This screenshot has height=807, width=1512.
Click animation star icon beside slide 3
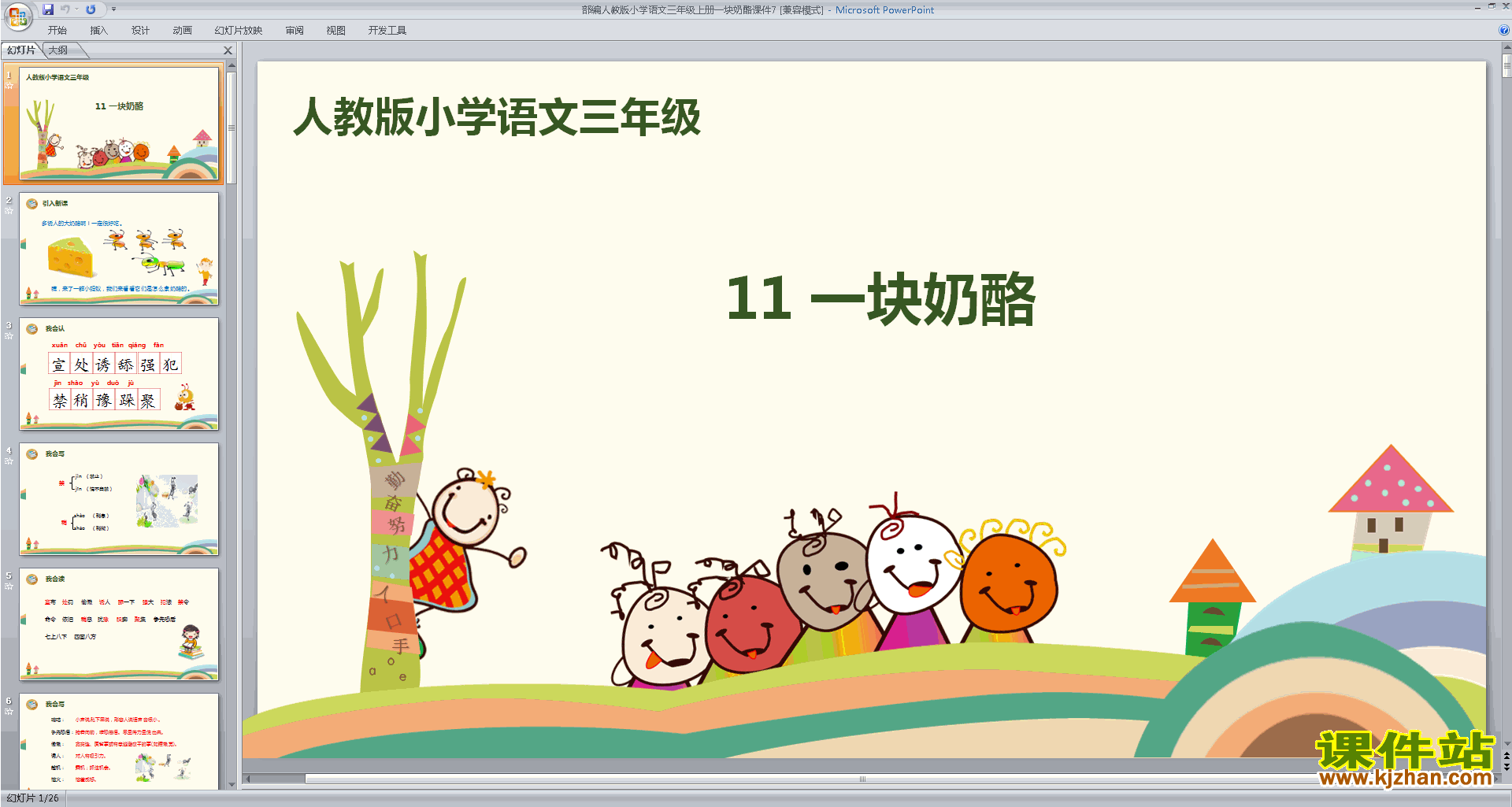[x=9, y=336]
